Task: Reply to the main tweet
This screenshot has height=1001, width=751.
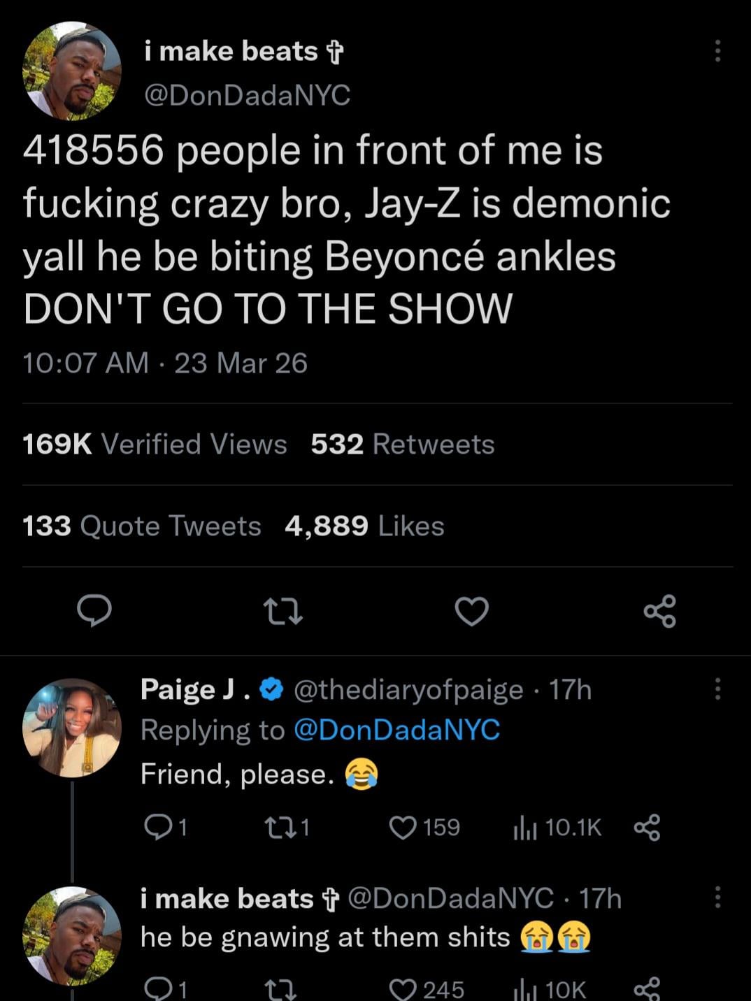Action: (x=94, y=612)
